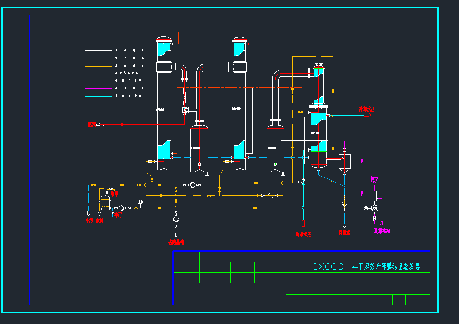Image resolution: width=459 pixels, height=324 pixels.
Task: Click the condensate pump above 冷凝水
Action: 344,203
